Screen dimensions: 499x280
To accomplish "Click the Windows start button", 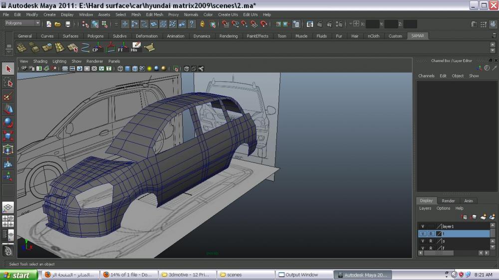I will click(18, 275).
